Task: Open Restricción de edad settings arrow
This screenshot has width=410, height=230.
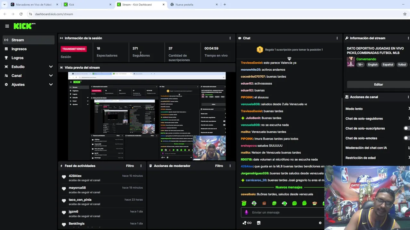Action: (409, 158)
